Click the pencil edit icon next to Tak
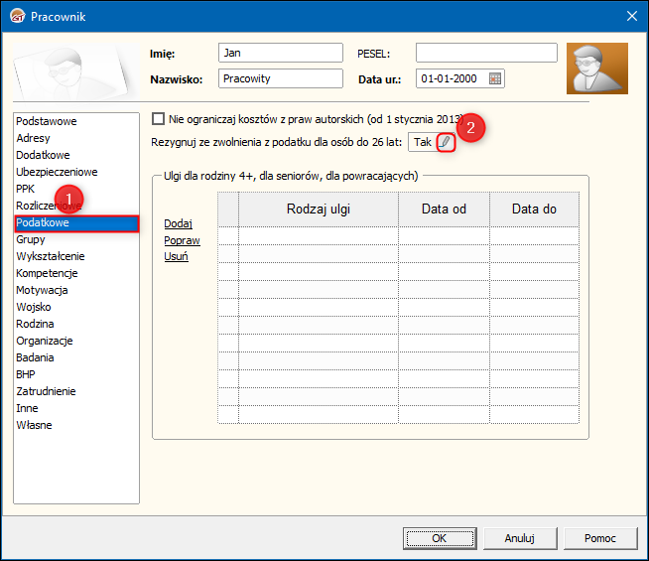The width and height of the screenshot is (649, 561). point(446,142)
